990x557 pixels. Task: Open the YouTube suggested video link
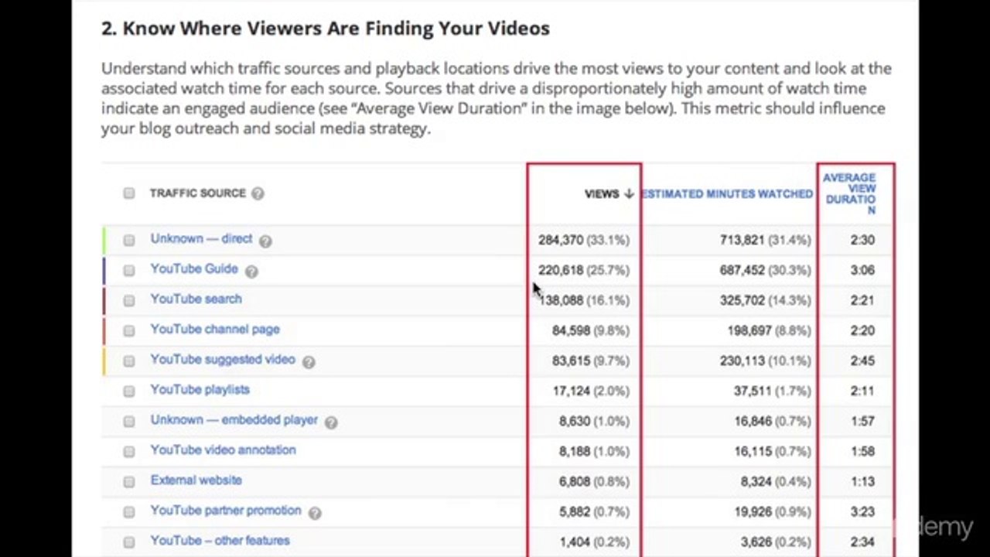[223, 360]
